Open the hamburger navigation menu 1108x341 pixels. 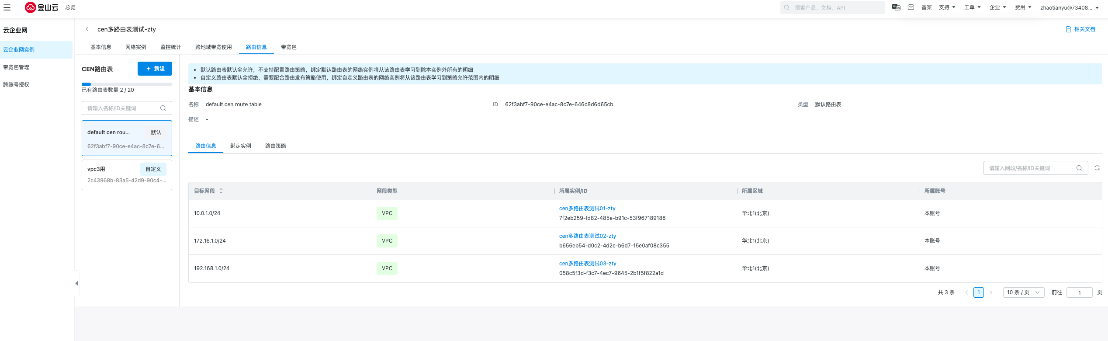[x=7, y=7]
